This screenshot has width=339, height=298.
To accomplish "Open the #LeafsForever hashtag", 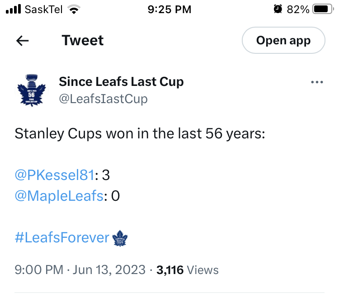I will pos(62,238).
